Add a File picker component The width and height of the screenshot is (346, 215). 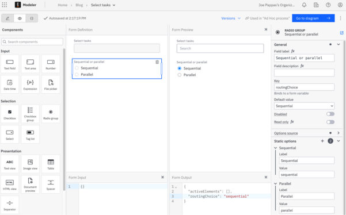(x=51, y=85)
